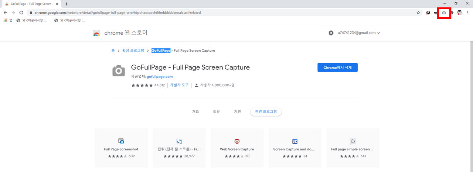Open the extensions puzzle piece menu

[x=452, y=13]
